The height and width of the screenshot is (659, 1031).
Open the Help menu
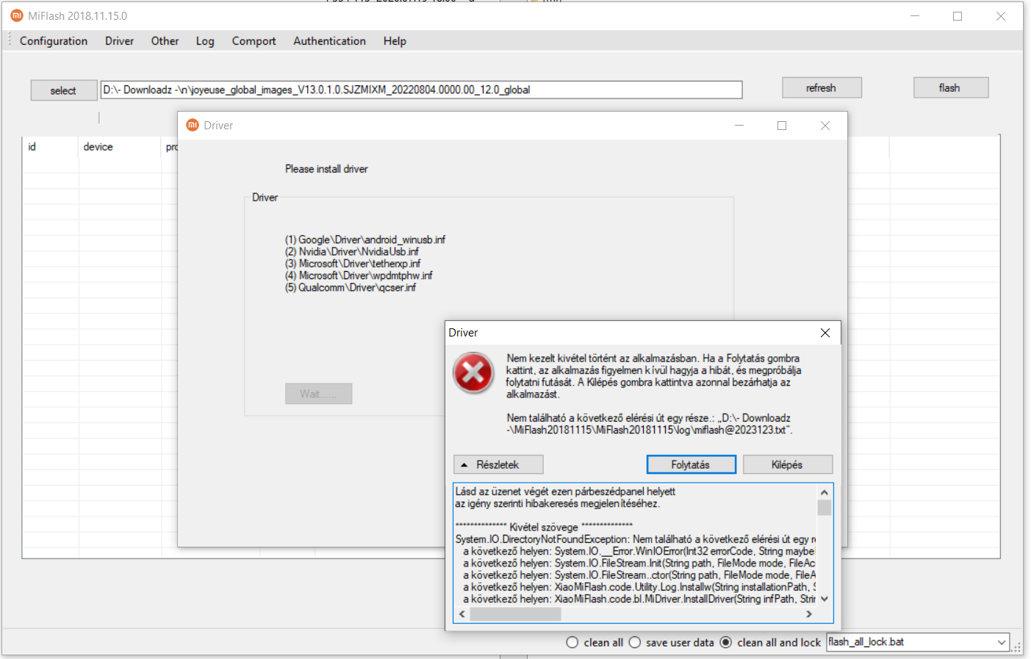[x=395, y=41]
